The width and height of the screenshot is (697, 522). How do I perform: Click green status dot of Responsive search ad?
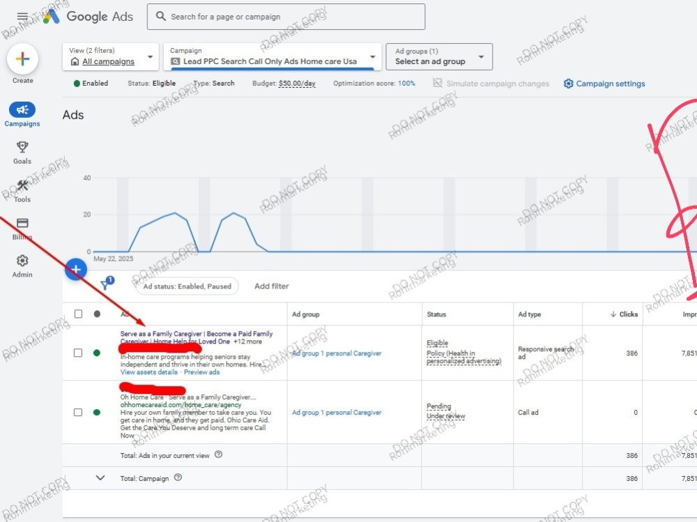coord(96,353)
